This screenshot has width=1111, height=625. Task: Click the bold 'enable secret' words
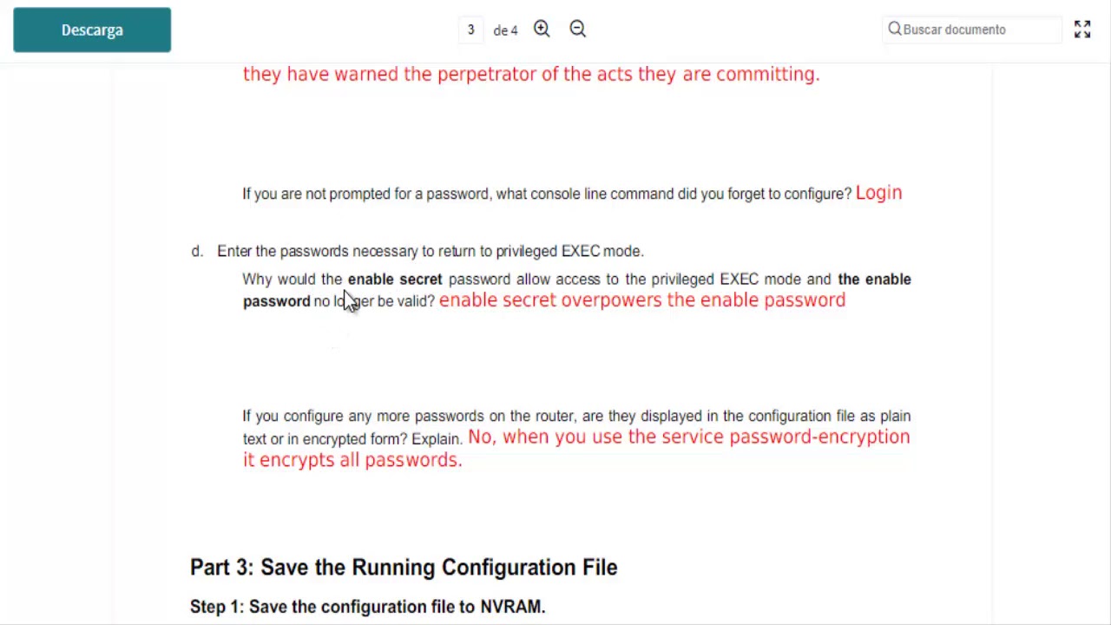pos(395,280)
